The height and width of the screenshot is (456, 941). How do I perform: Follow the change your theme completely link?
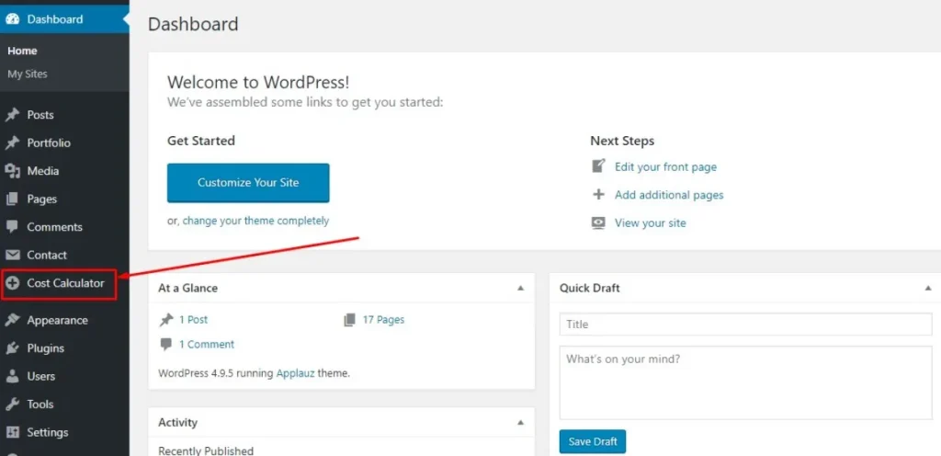tap(255, 221)
